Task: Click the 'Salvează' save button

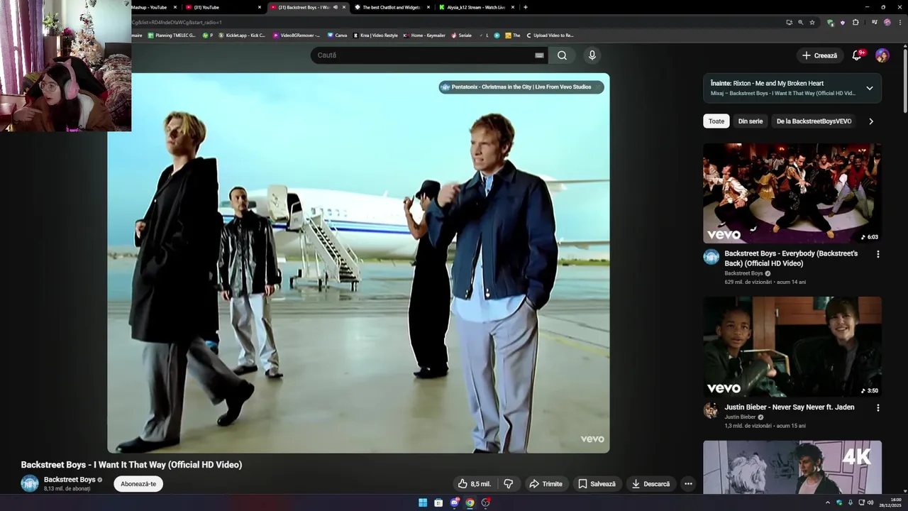Action: pyautogui.click(x=597, y=484)
